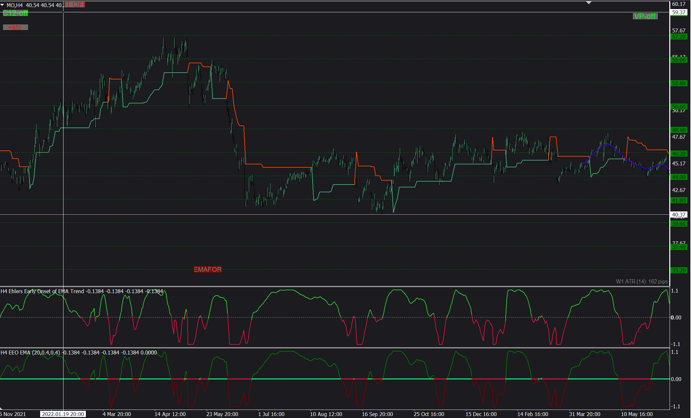
Task: Click the W1 ATR (14) pips readout
Action: tap(642, 281)
